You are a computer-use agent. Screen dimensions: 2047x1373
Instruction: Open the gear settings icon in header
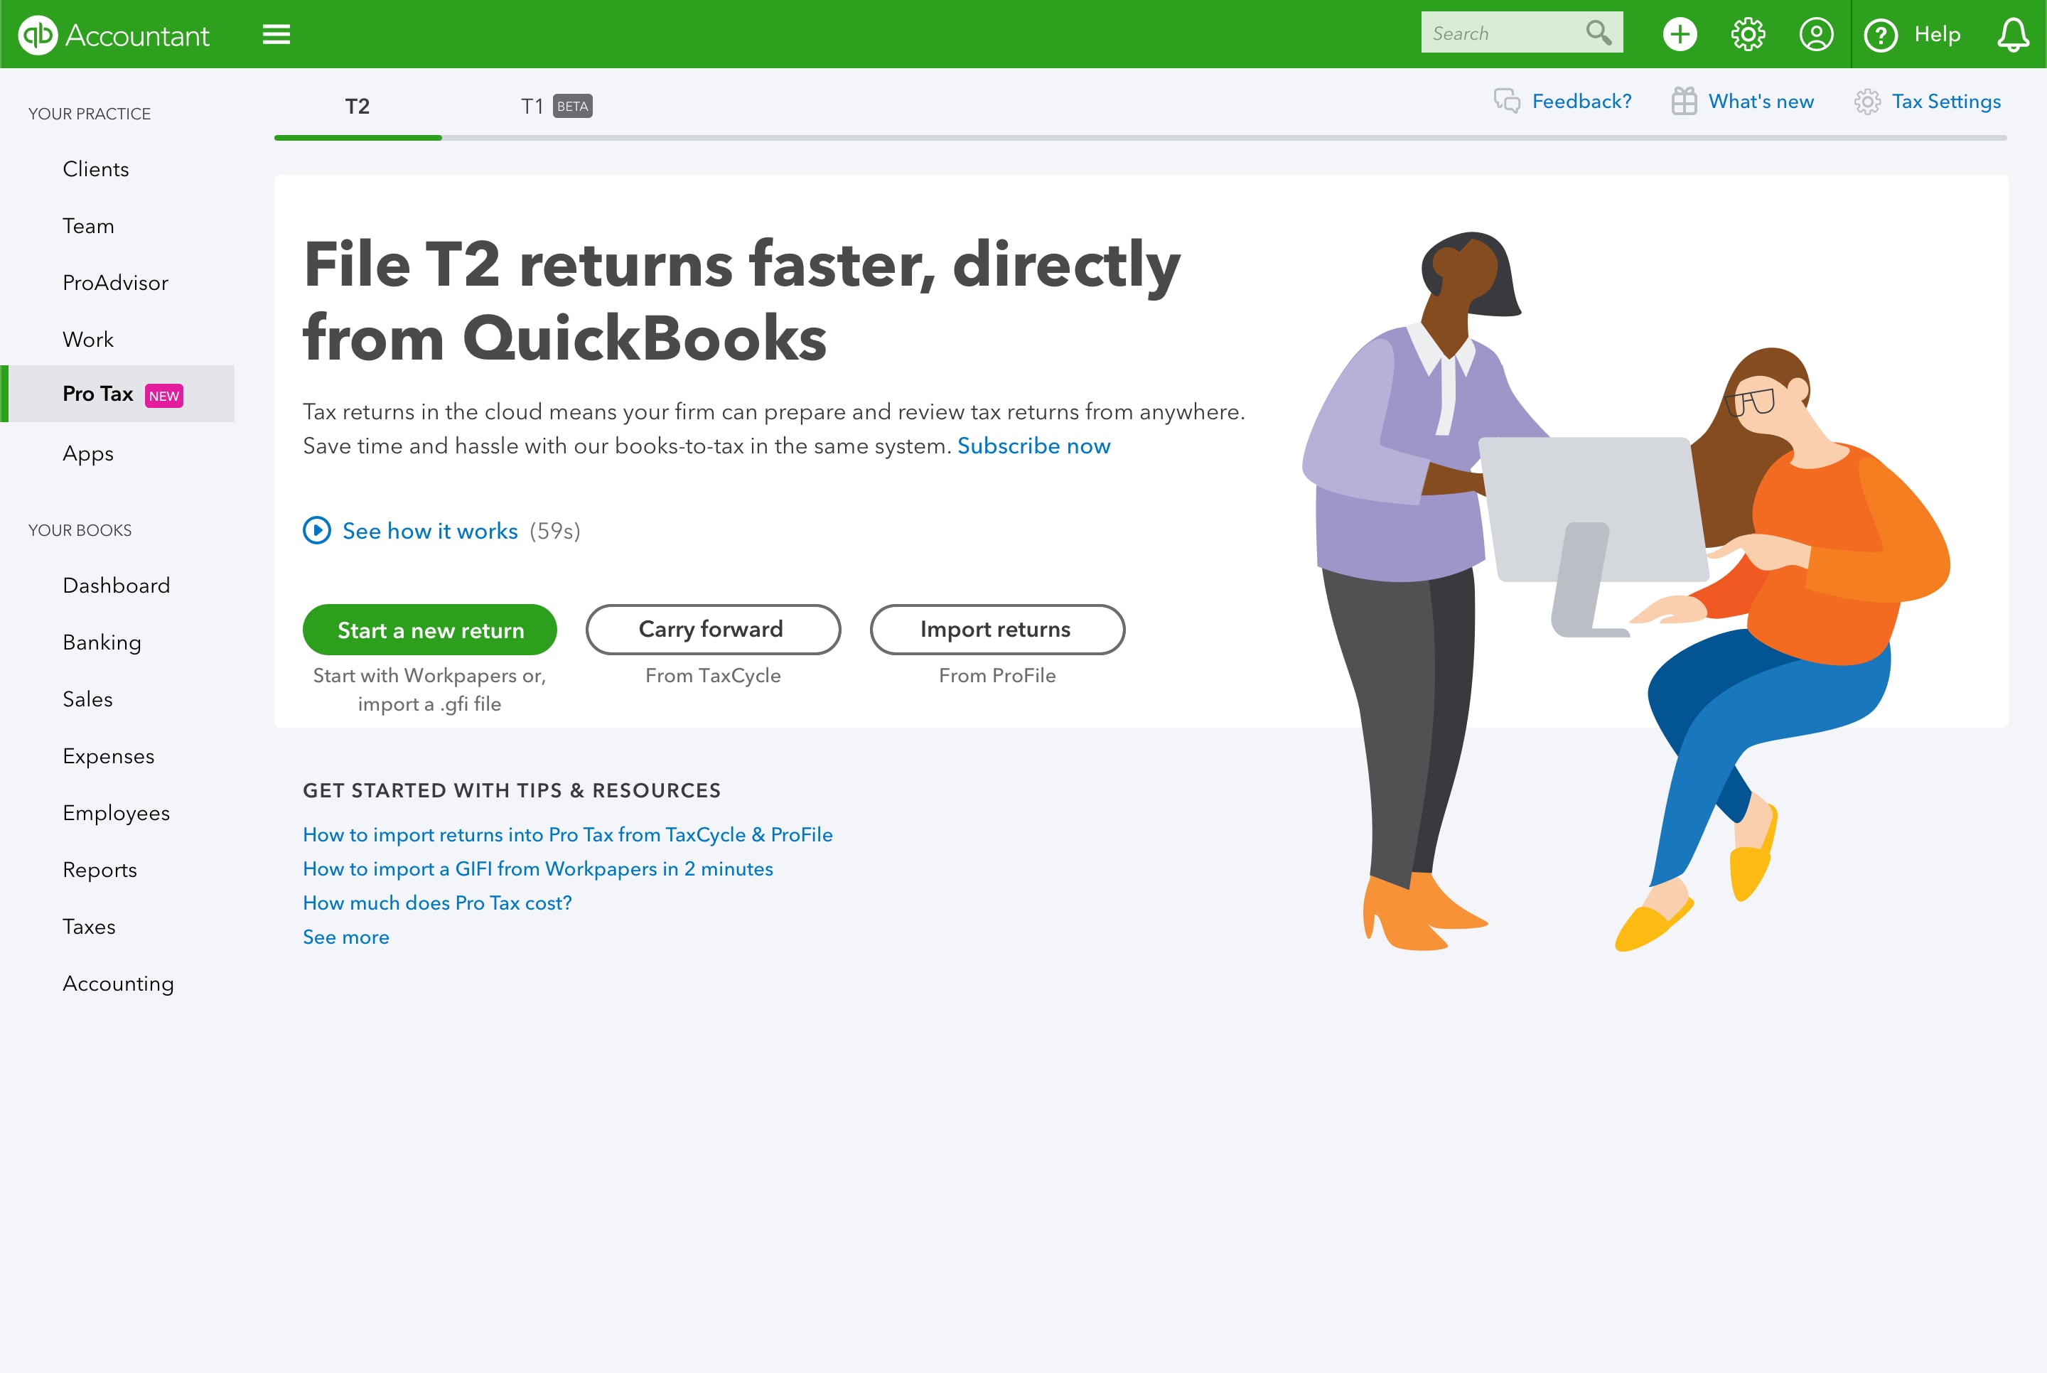pos(1748,34)
